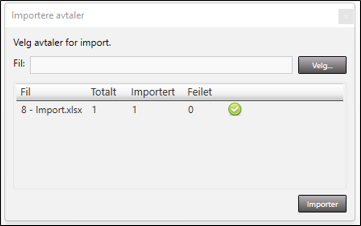361x226 pixels.
Task: Select the 8 - Import.xlsx file row
Action: click(x=52, y=110)
